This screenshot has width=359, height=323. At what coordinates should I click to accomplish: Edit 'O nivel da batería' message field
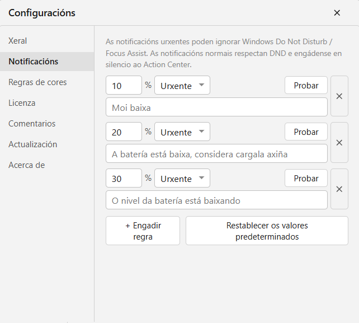[216, 200]
